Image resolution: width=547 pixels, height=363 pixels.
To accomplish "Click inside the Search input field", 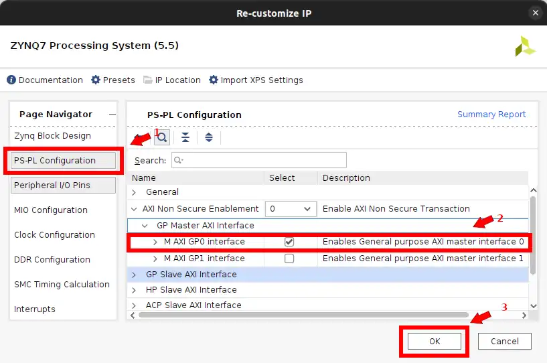I will [x=259, y=160].
